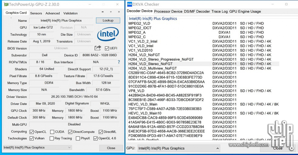Toggle the Ray Tracing checkbox

(x=51, y=138)
